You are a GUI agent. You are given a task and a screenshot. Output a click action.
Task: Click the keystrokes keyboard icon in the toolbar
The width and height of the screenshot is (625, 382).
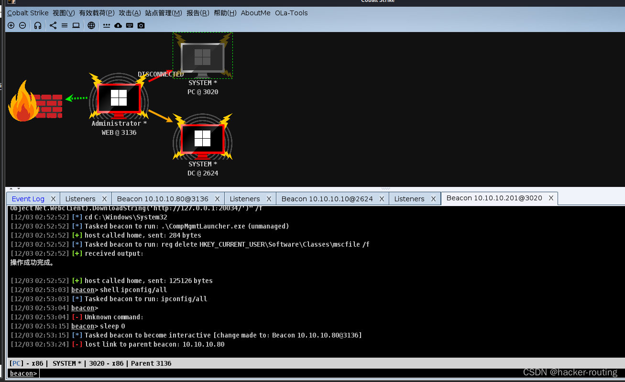click(130, 25)
